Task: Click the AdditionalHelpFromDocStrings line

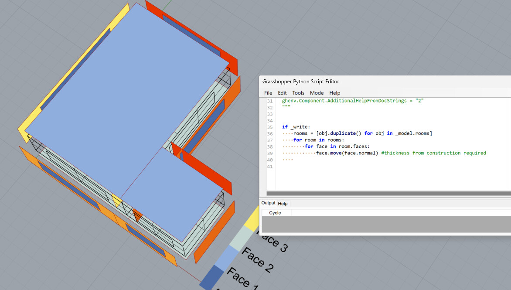Action: click(353, 101)
